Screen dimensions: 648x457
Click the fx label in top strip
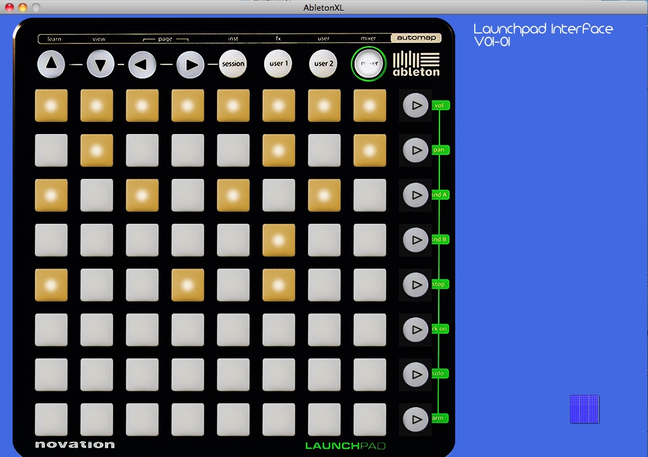(278, 39)
